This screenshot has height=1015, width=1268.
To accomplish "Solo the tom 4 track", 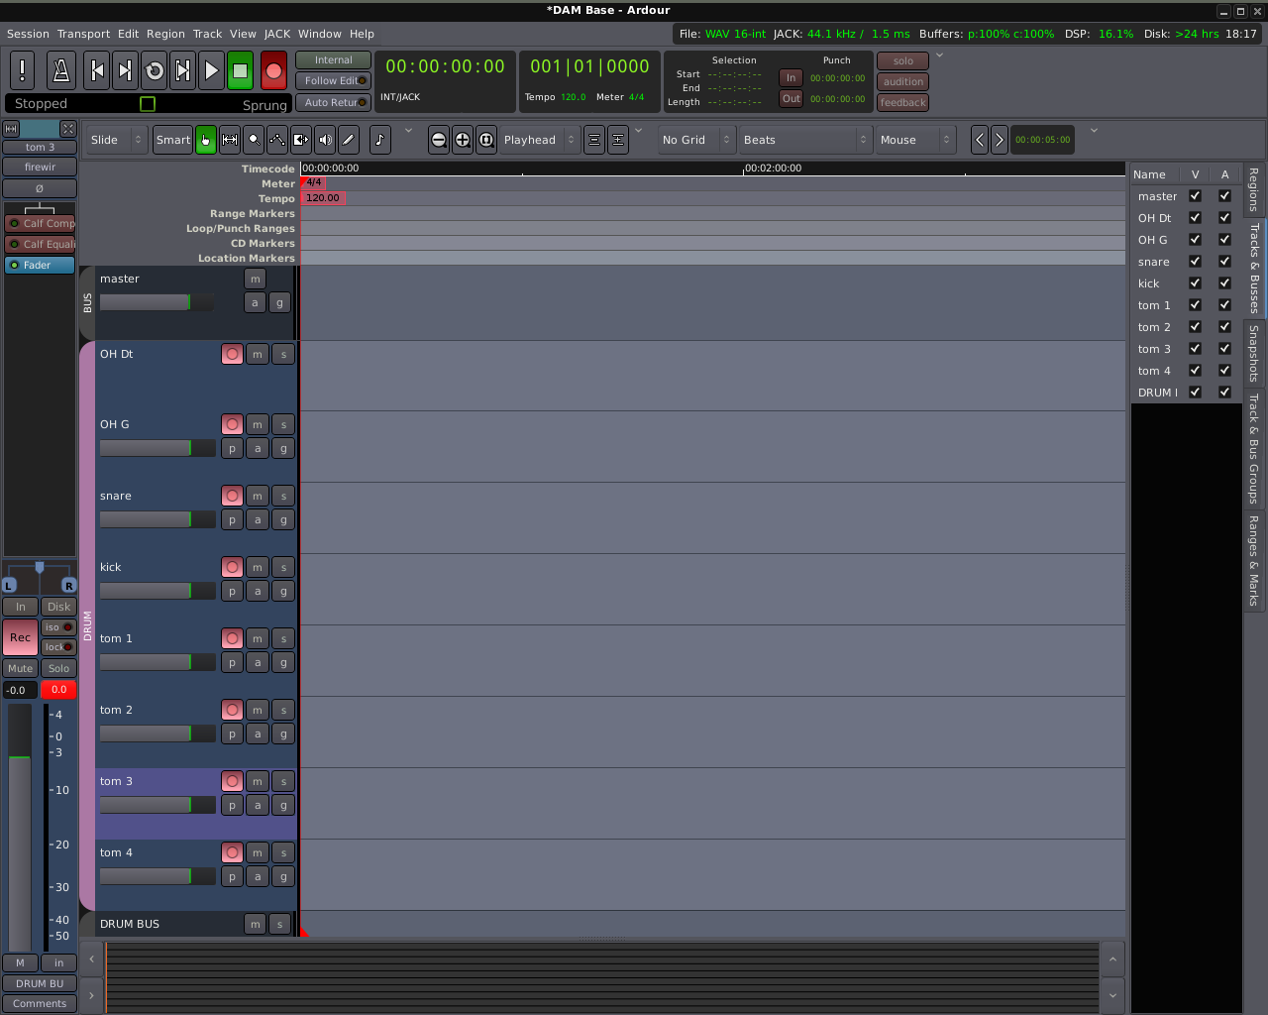I will coord(283,852).
